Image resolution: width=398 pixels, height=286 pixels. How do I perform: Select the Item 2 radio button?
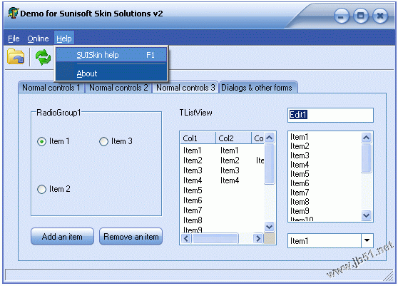click(x=41, y=189)
